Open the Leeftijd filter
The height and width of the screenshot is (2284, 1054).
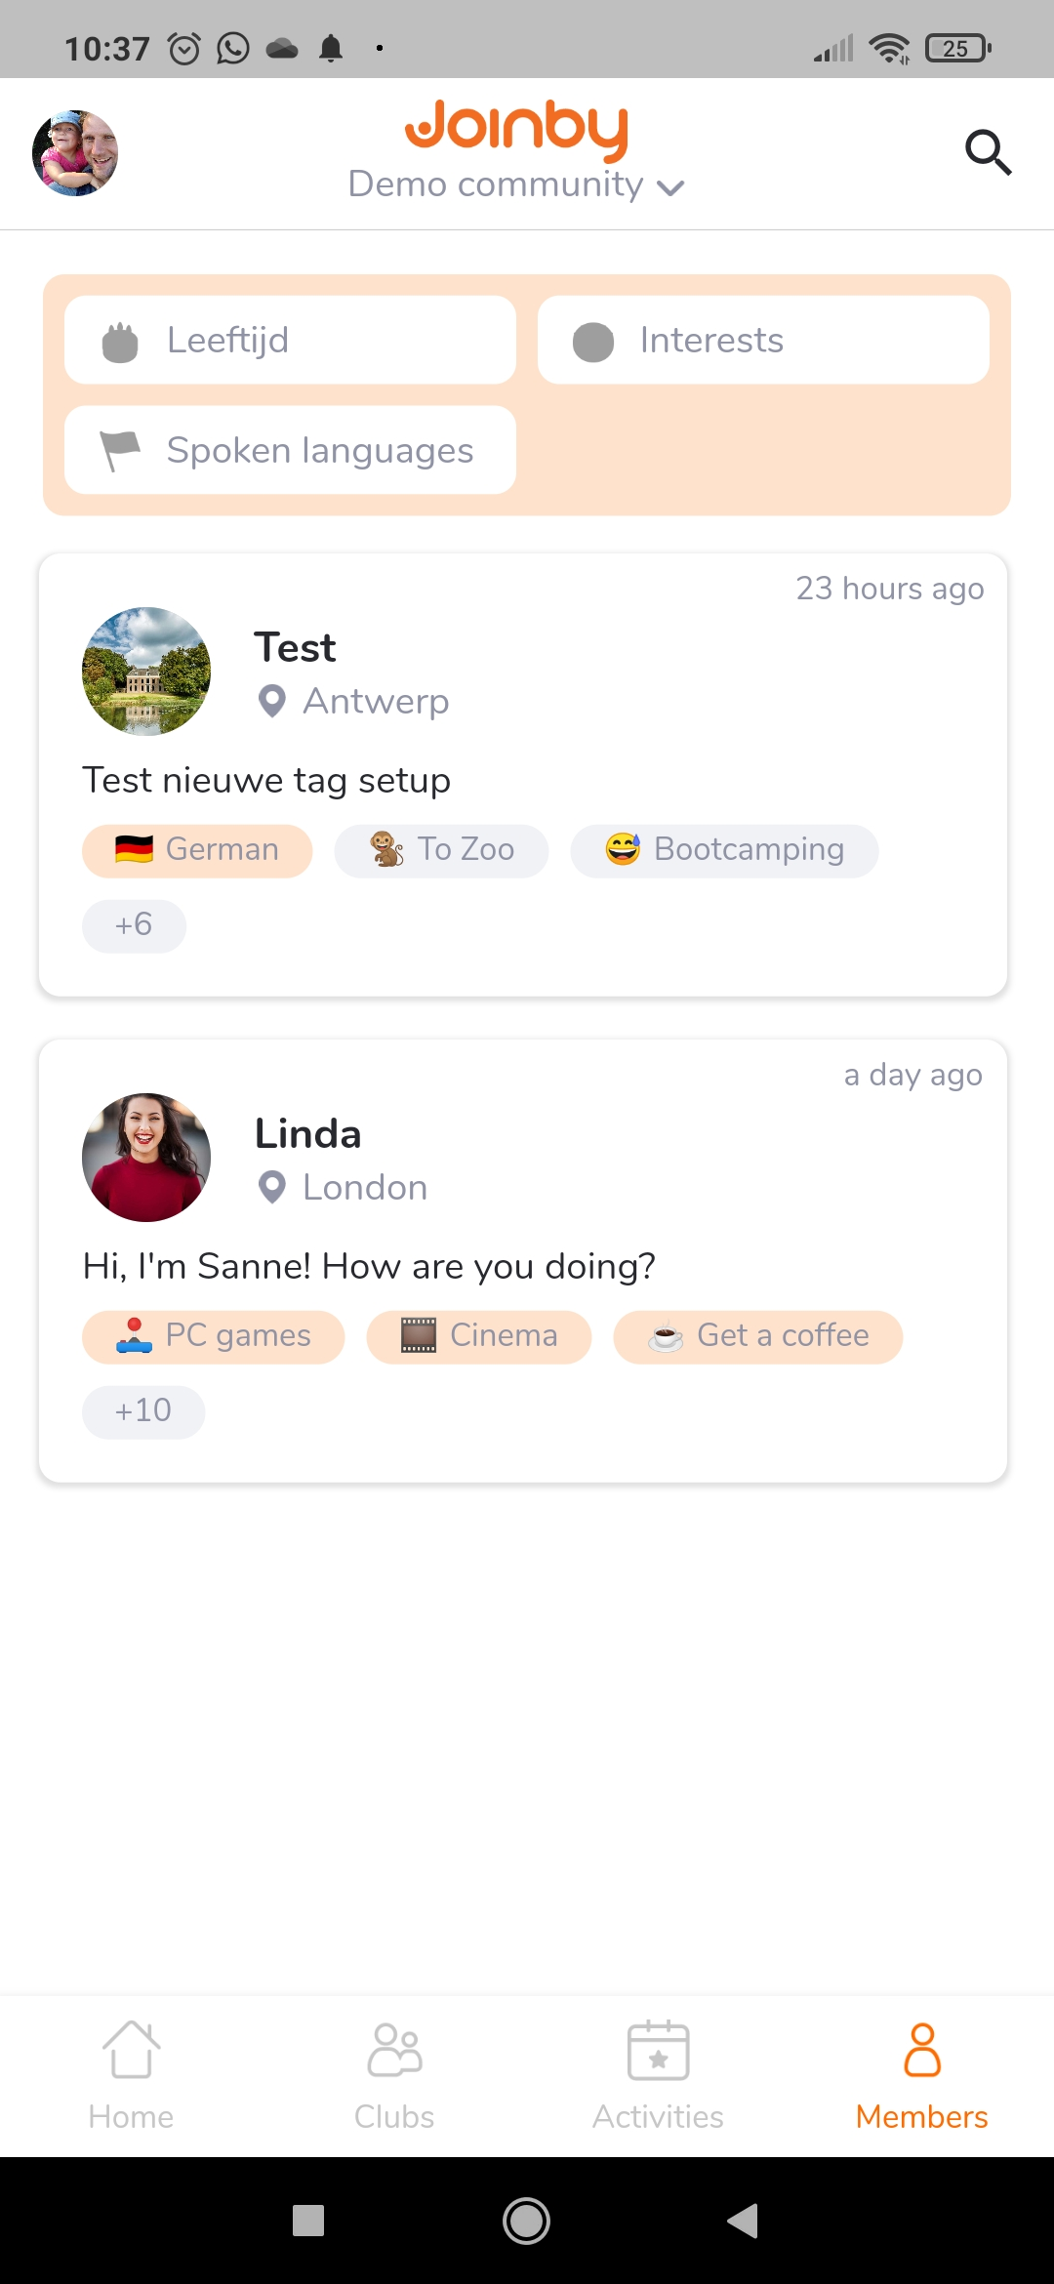click(290, 340)
